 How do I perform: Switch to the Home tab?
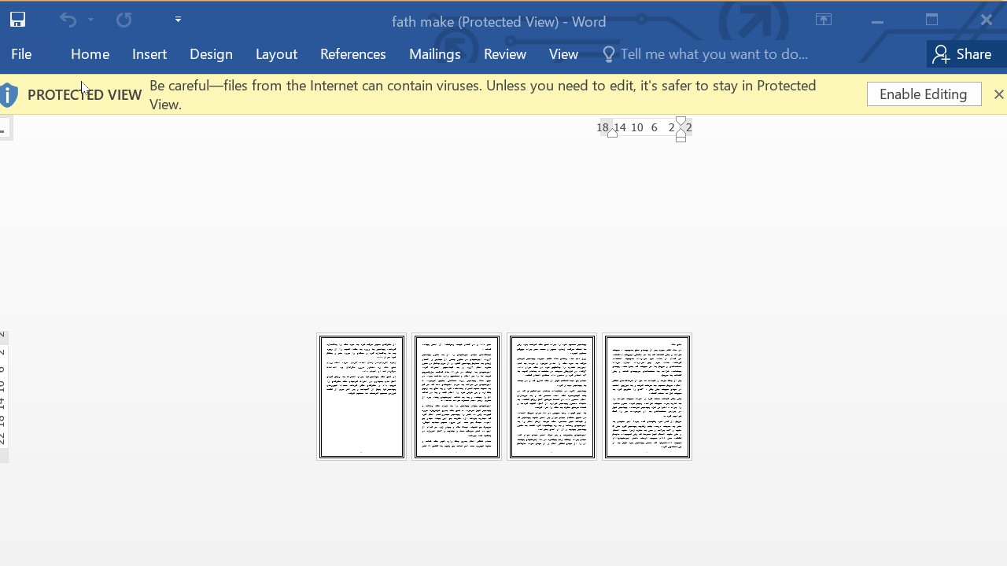pos(90,54)
